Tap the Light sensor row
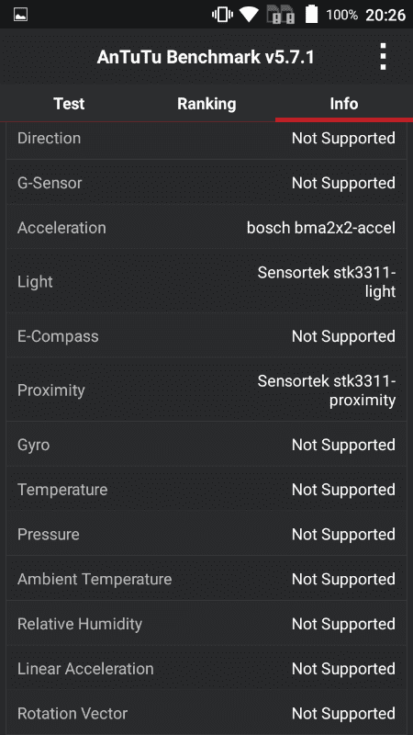 click(x=206, y=282)
